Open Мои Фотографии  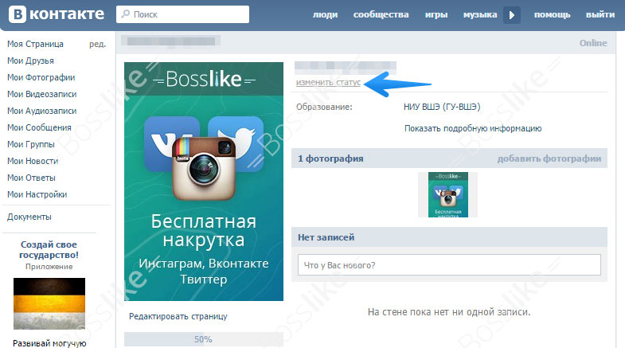click(41, 77)
